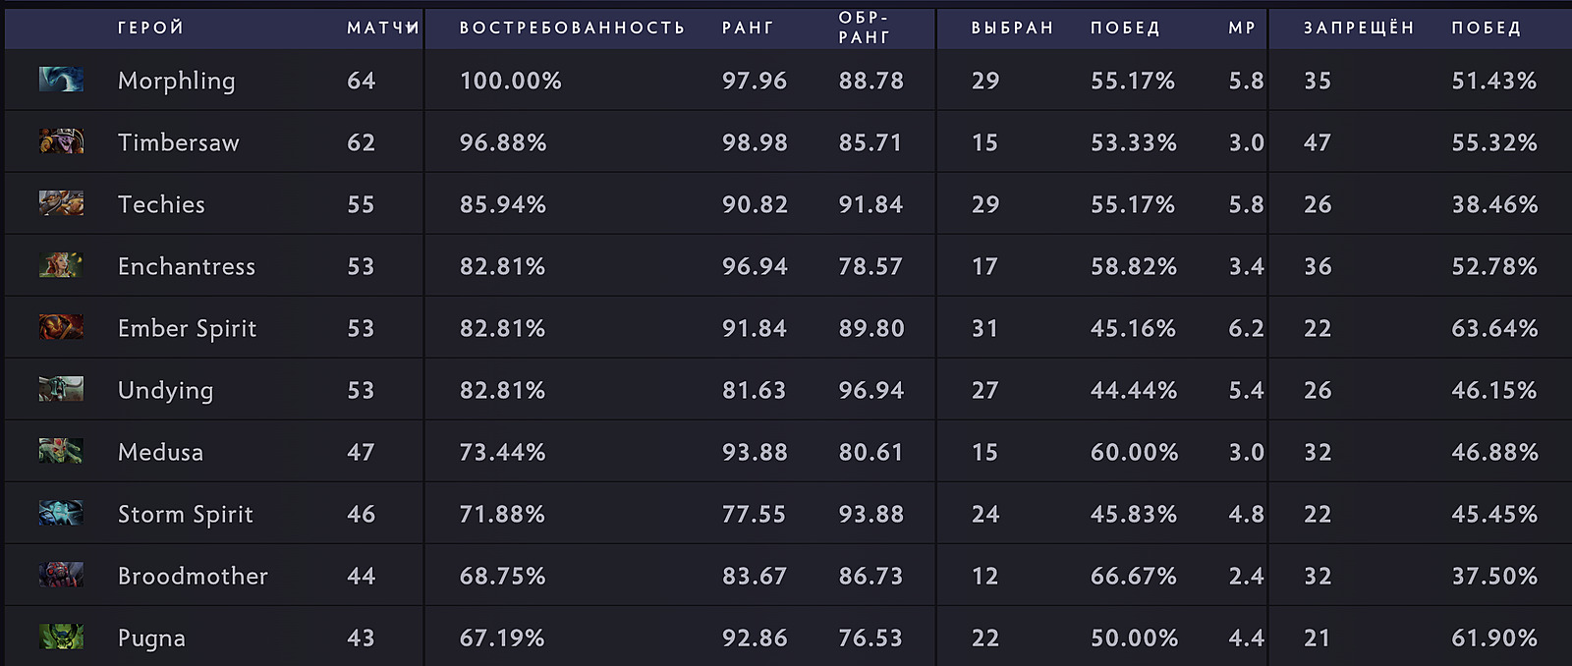The image size is (1572, 666).
Task: Click the Timbersaw hero portrait icon
Action: coord(61,141)
